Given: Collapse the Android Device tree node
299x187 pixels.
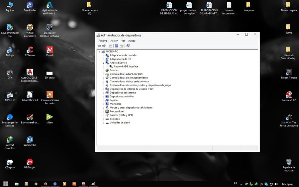Looking at the screenshot, I should pyautogui.click(x=104, y=63).
